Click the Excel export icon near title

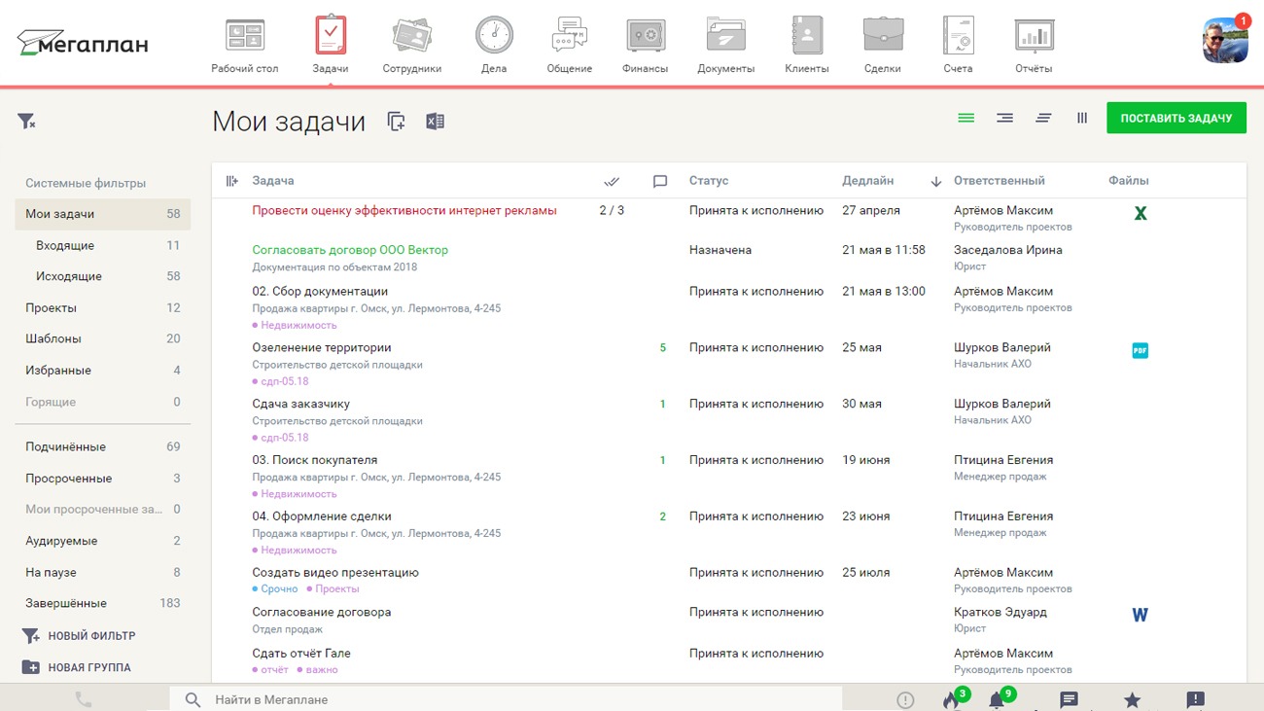click(x=435, y=122)
